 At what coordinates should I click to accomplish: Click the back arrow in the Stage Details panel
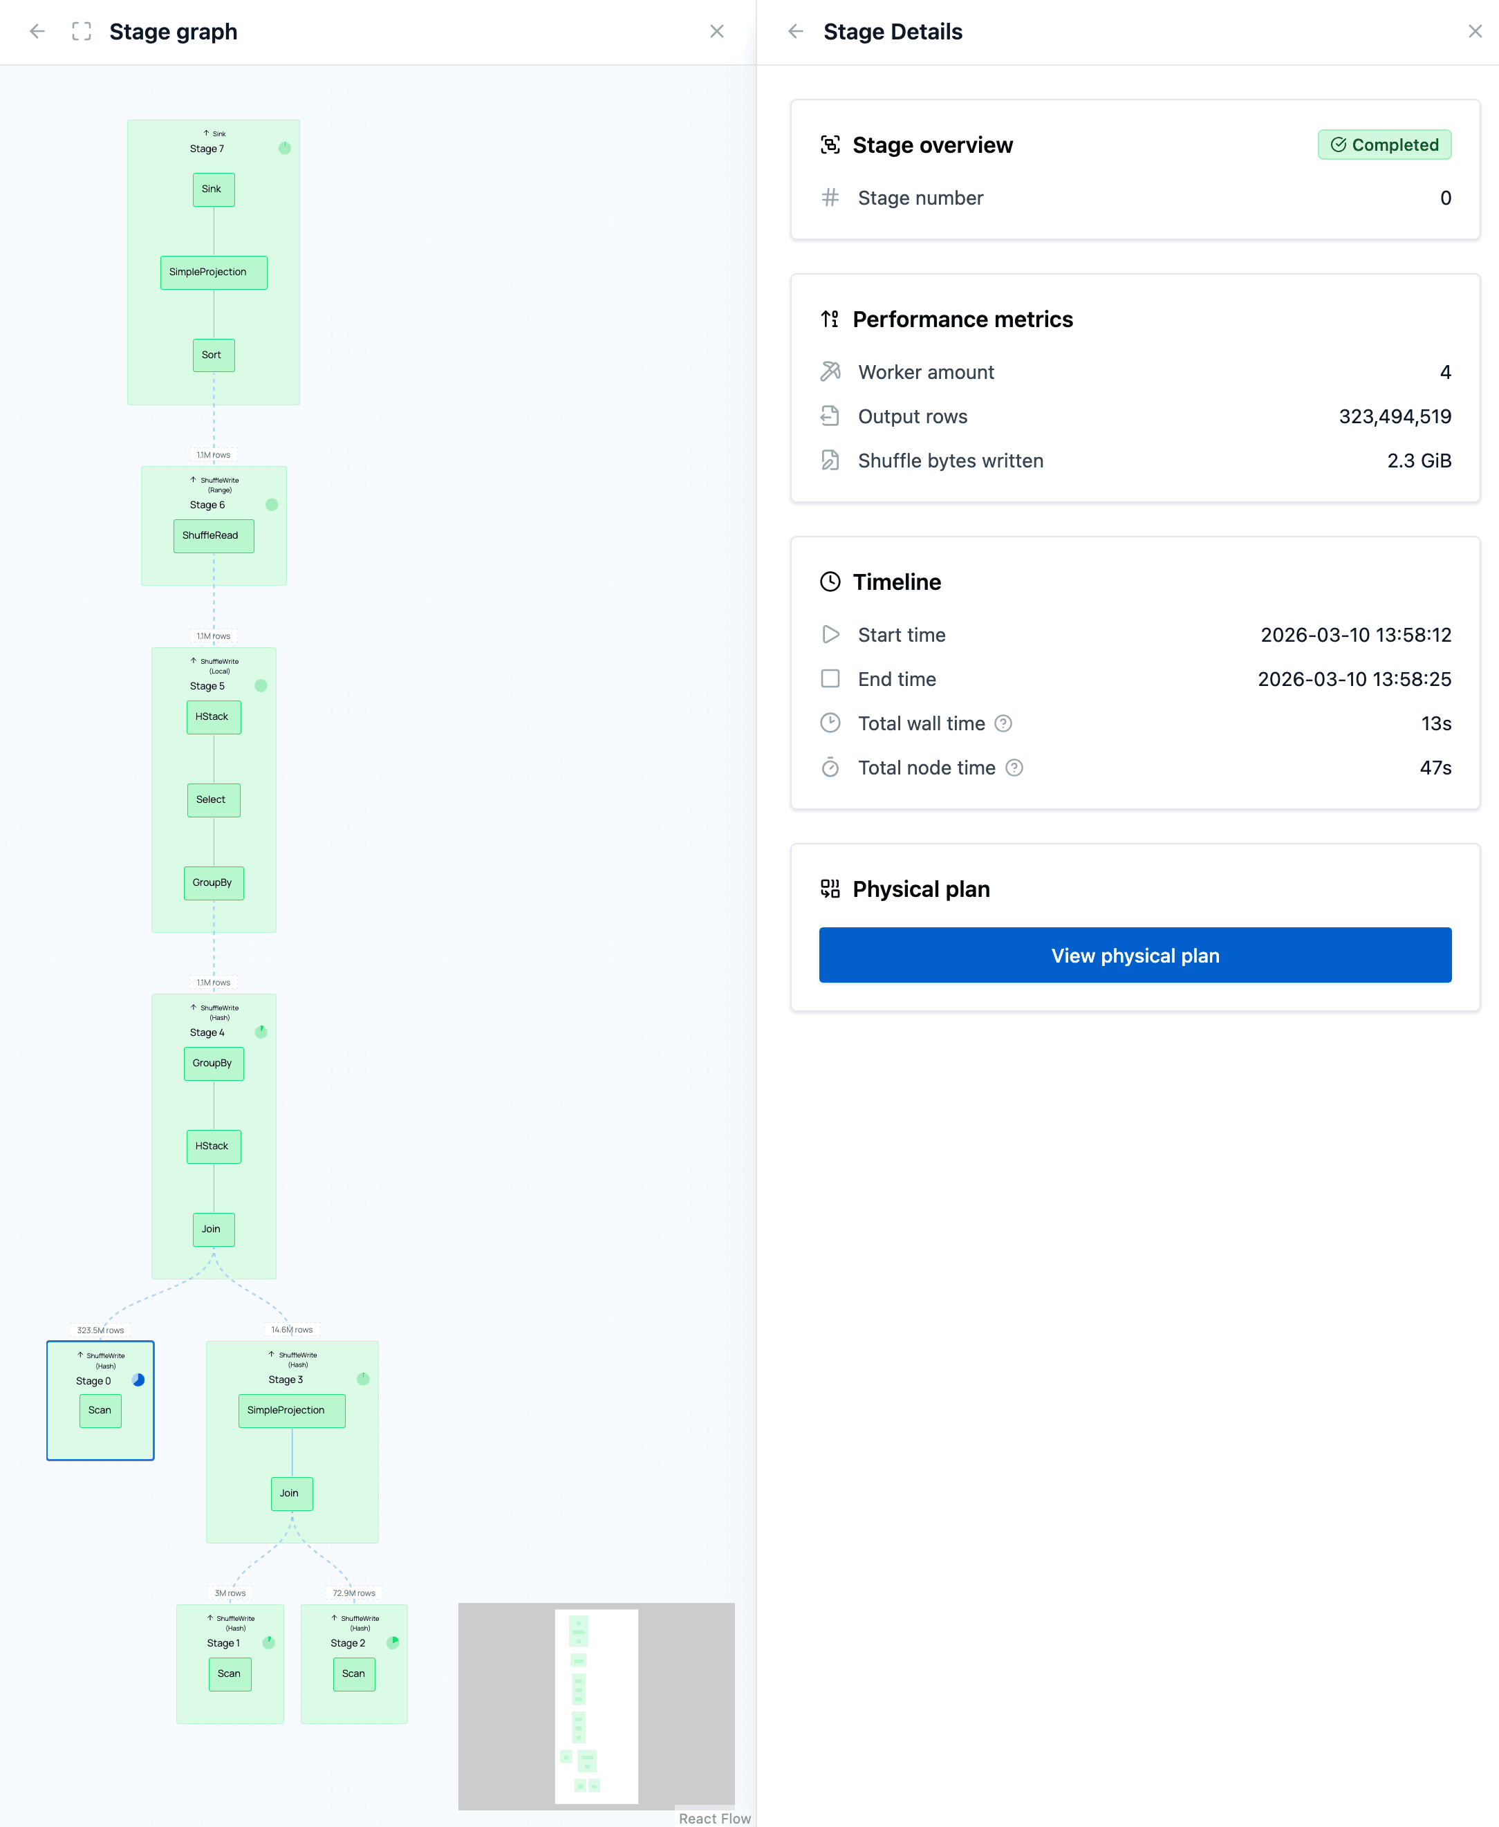click(796, 31)
